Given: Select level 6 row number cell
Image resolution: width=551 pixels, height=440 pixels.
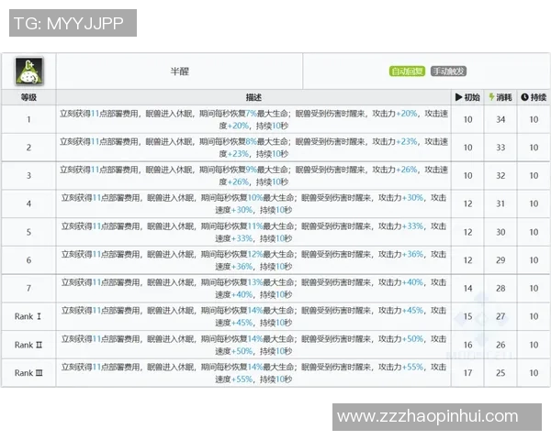Looking at the screenshot, I should (x=28, y=260).
